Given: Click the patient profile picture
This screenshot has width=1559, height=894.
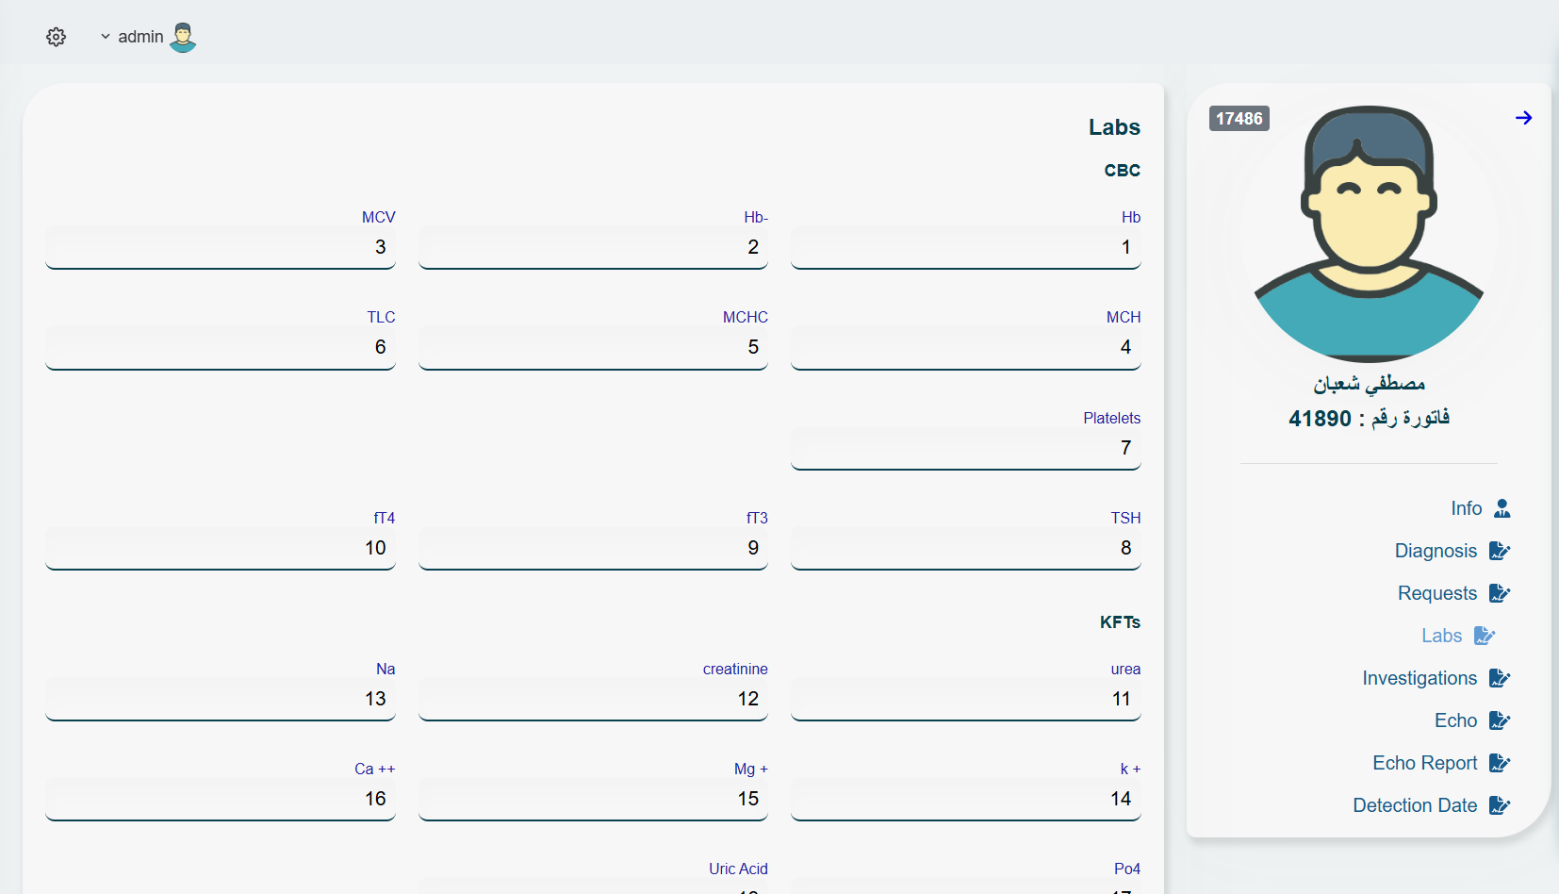Looking at the screenshot, I should click(x=1369, y=234).
